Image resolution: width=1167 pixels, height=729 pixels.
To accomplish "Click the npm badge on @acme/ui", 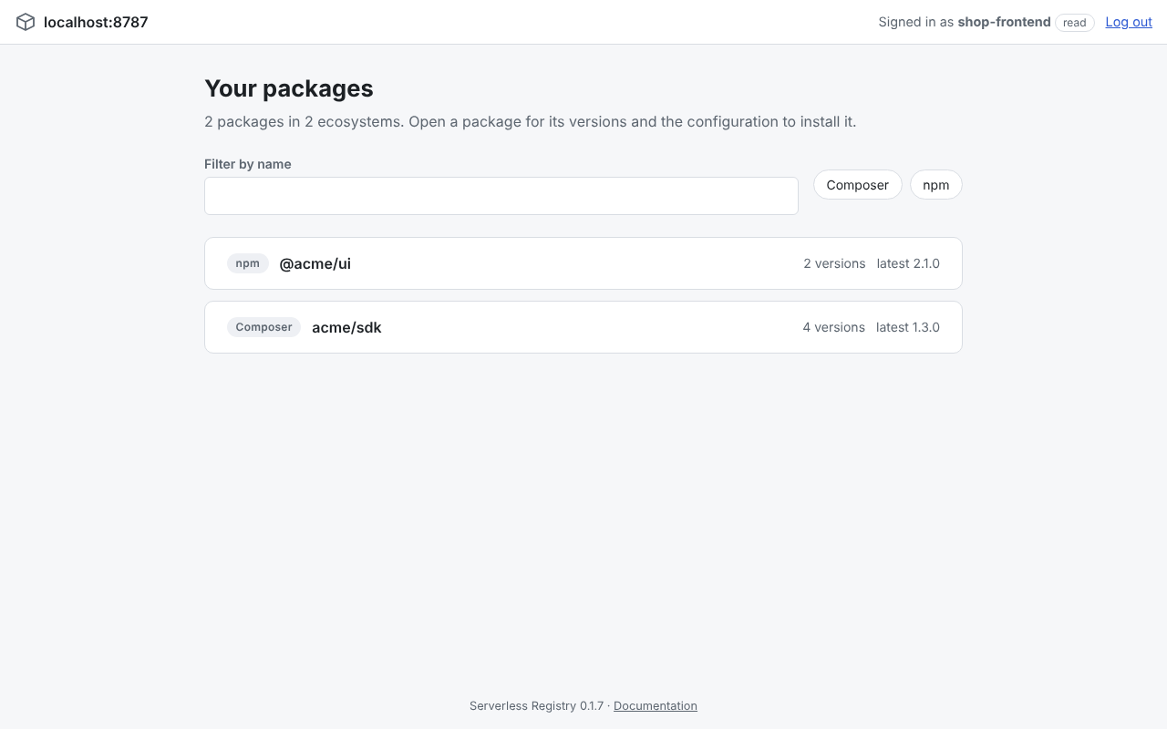I will pyautogui.click(x=248, y=263).
